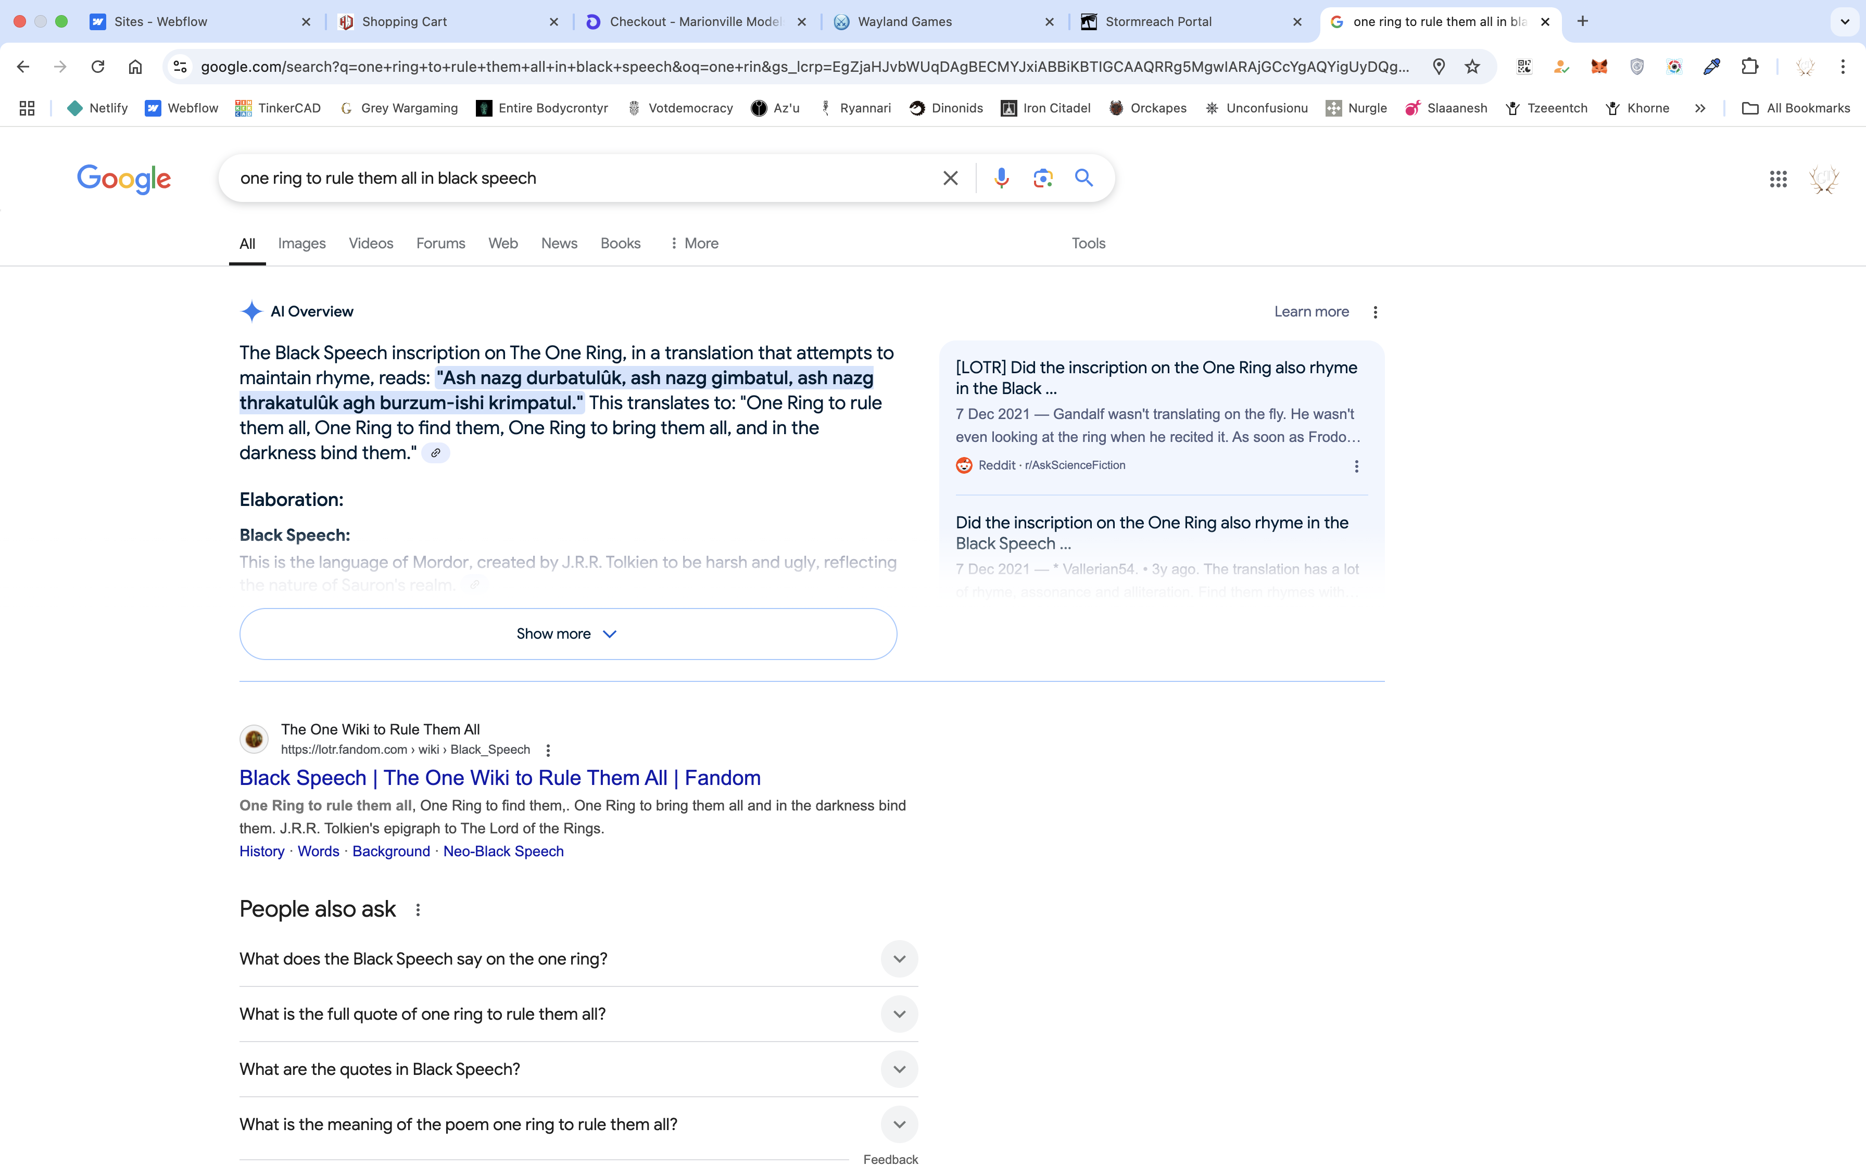Image resolution: width=1866 pixels, height=1166 pixels.
Task: Click the Tools button under the search bar
Action: (1088, 243)
